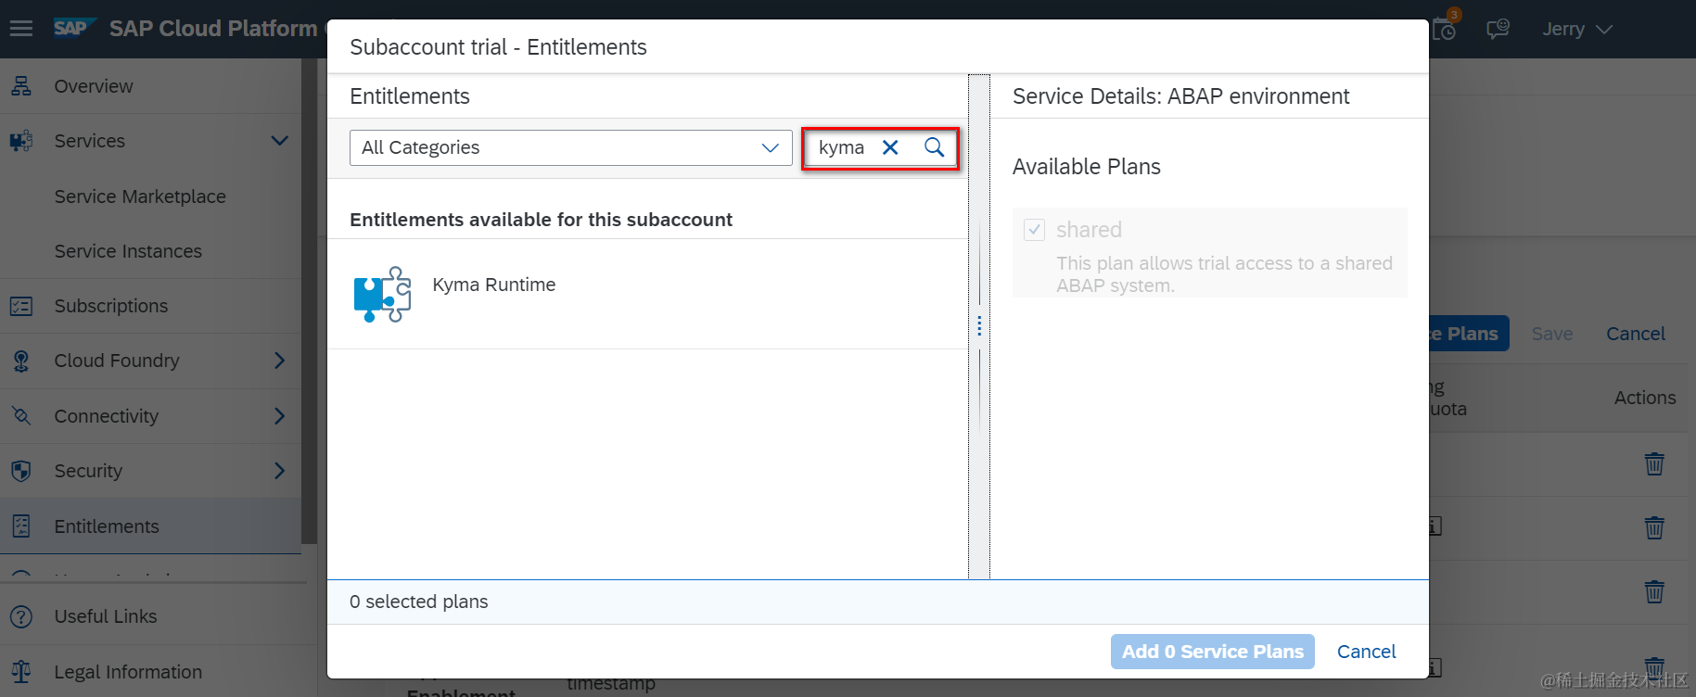
Task: Cancel the Entitlements dialog
Action: (1366, 652)
